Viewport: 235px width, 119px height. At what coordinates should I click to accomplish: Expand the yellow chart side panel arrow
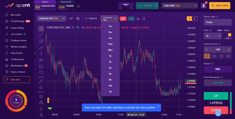[48, 100]
